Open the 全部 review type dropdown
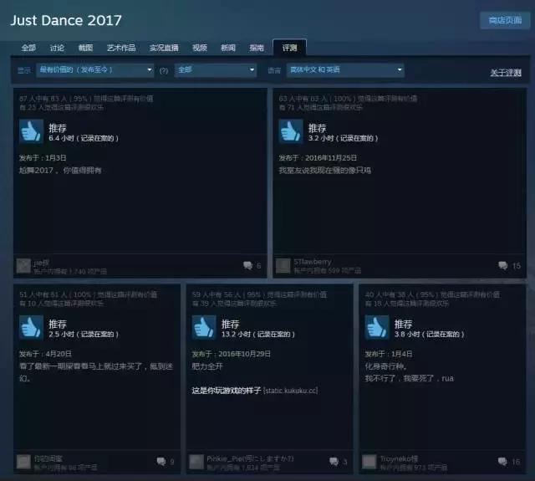This screenshot has height=481, width=535. (x=216, y=70)
